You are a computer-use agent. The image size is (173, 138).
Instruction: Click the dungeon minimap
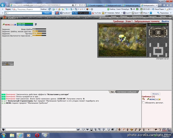tap(158, 49)
